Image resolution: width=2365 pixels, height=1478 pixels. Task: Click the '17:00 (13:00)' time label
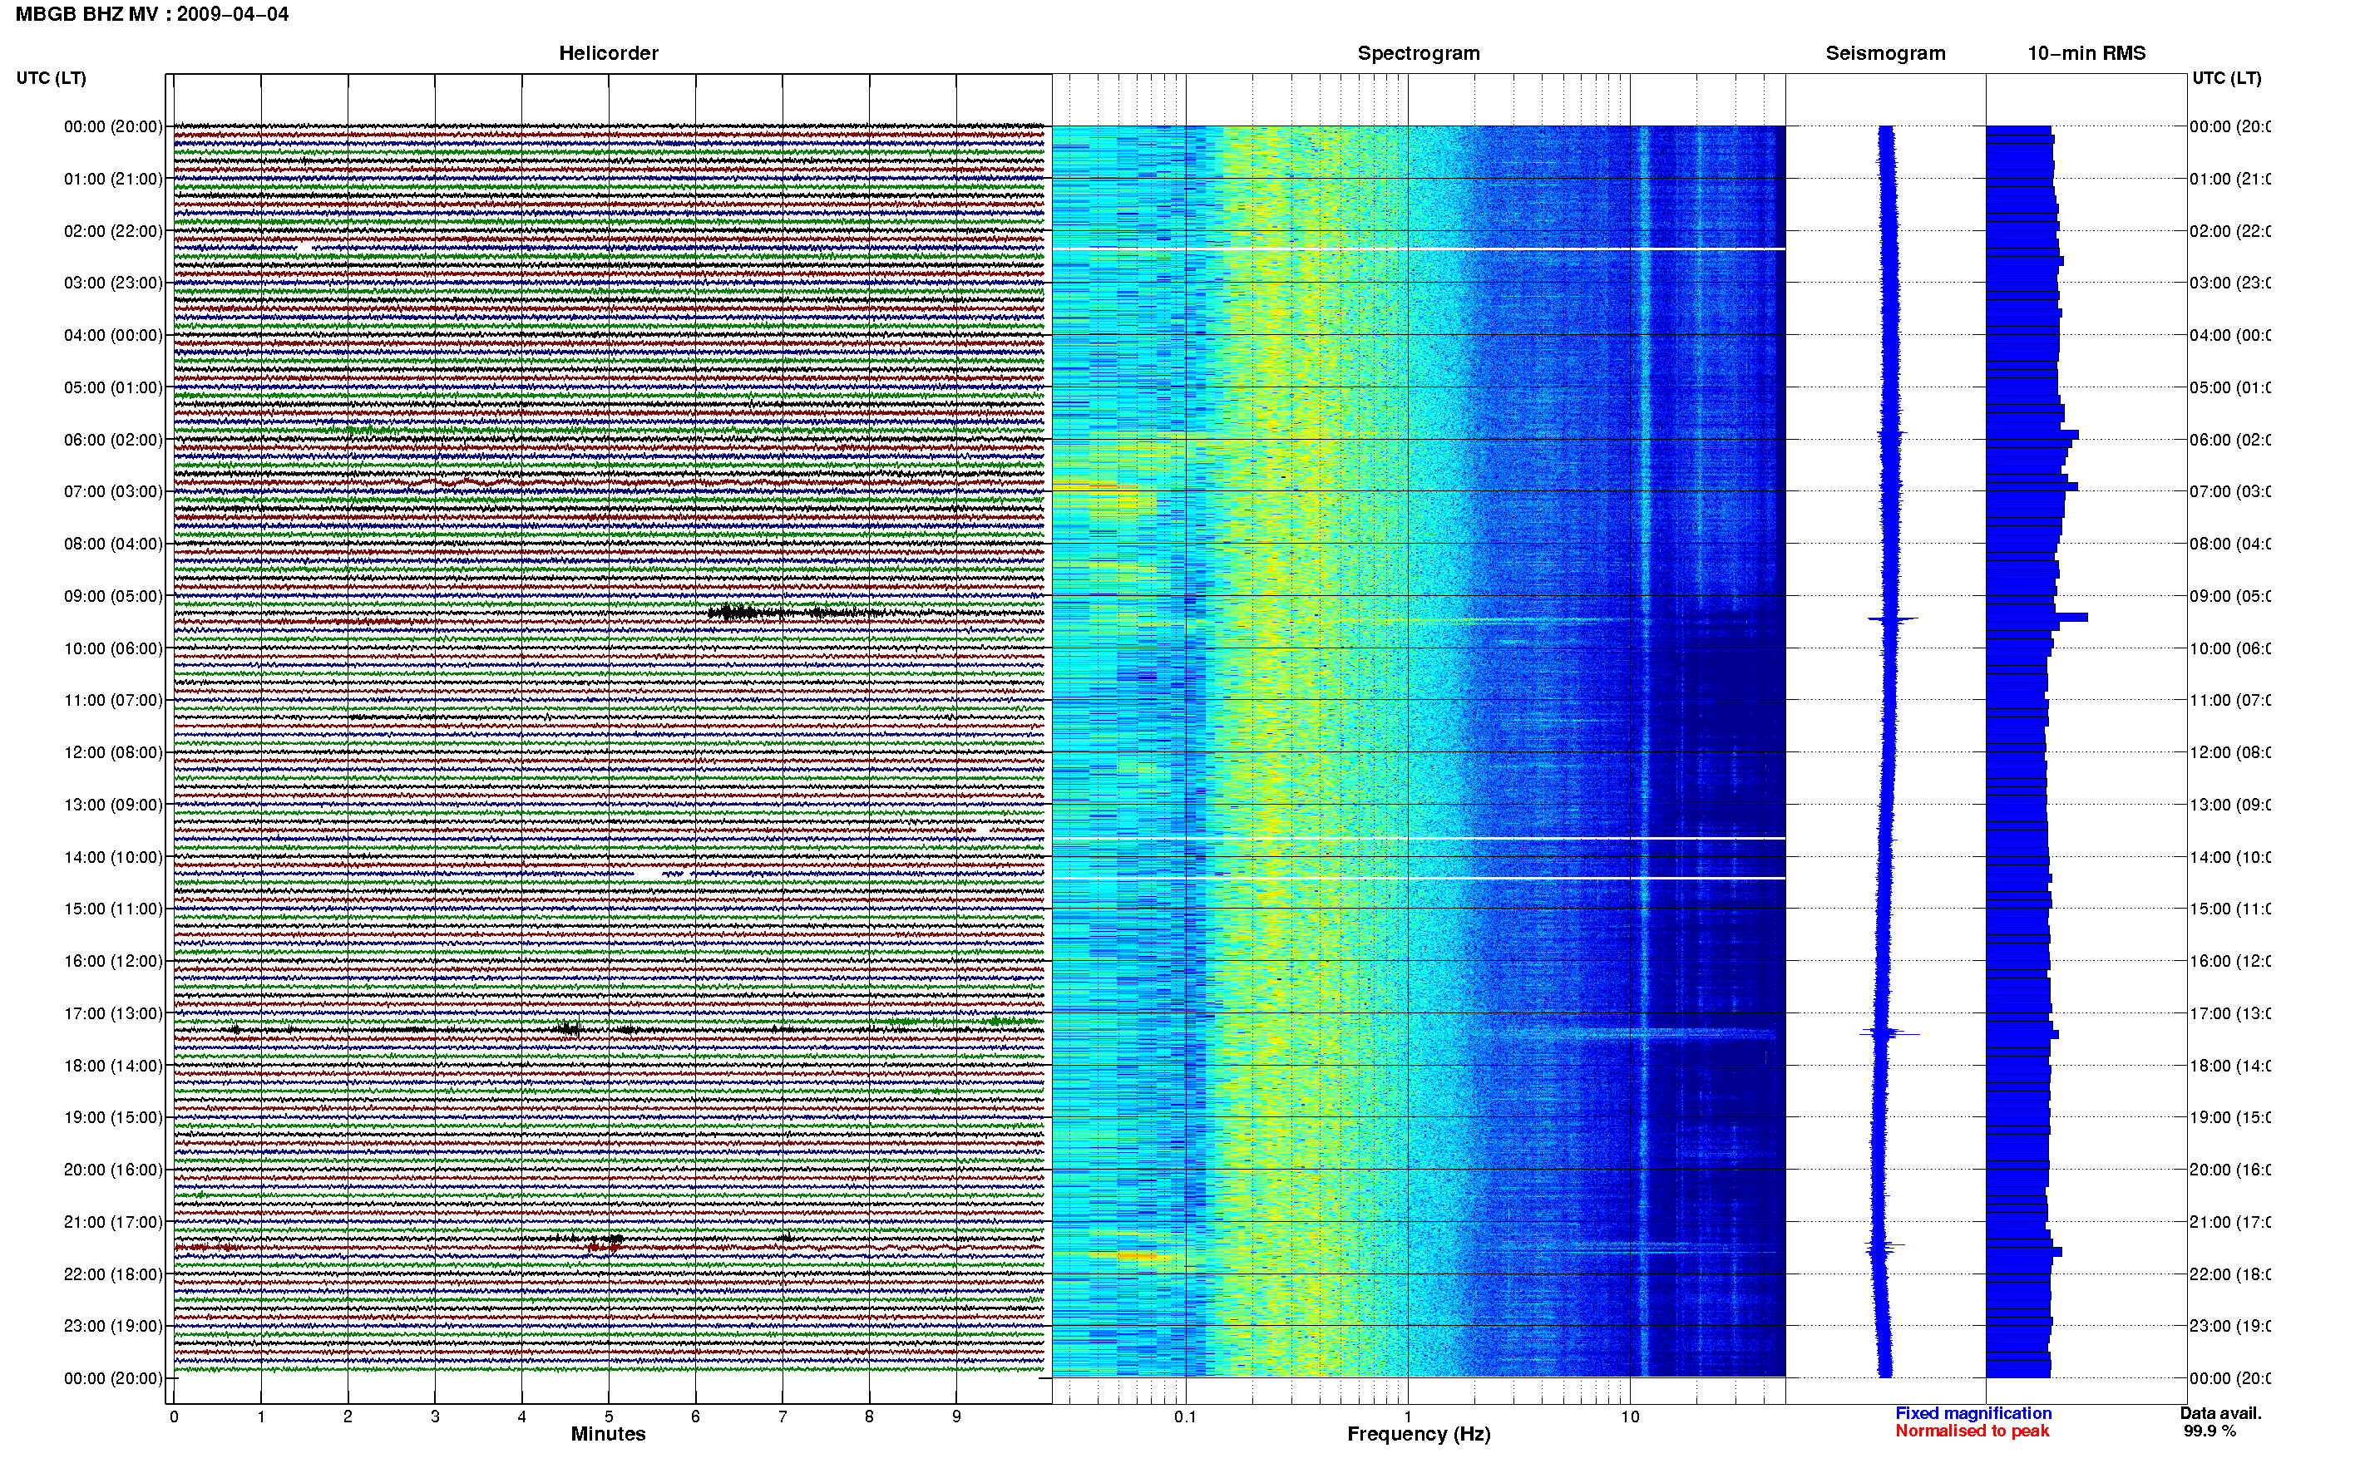pos(113,1013)
